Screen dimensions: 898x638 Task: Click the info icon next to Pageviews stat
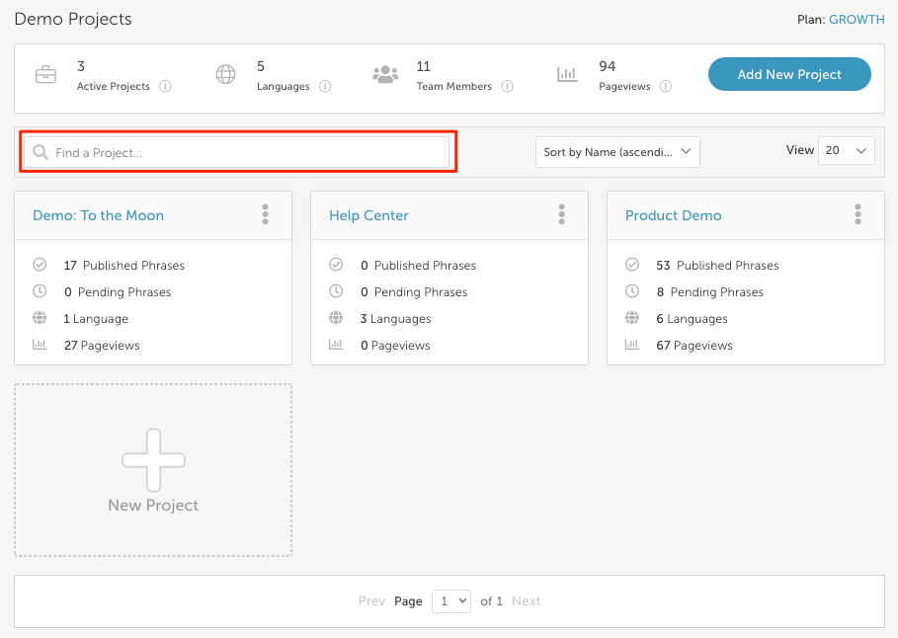[x=666, y=87]
